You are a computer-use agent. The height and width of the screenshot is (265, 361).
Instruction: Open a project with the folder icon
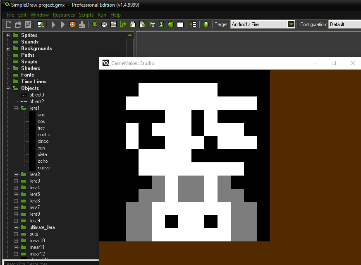[18, 24]
